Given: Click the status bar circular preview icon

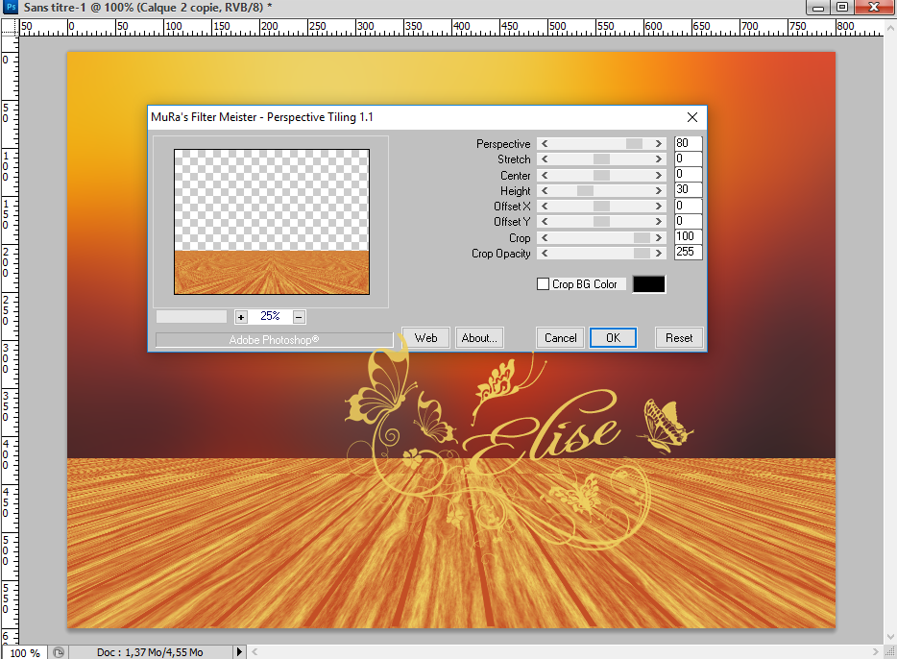Looking at the screenshot, I should click(59, 652).
